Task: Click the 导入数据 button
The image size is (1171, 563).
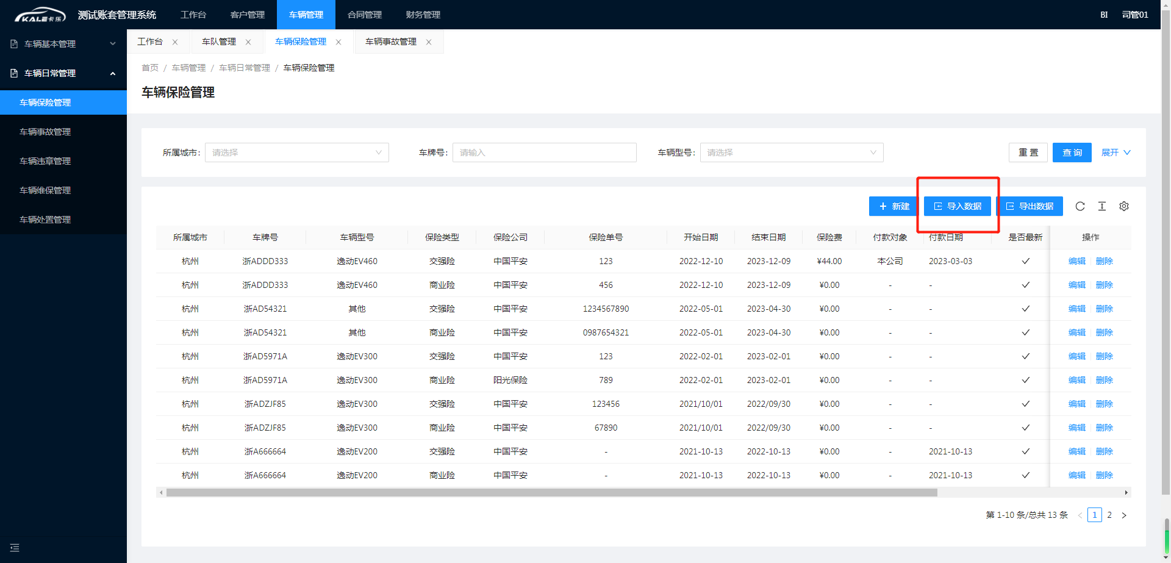Action: (958, 206)
